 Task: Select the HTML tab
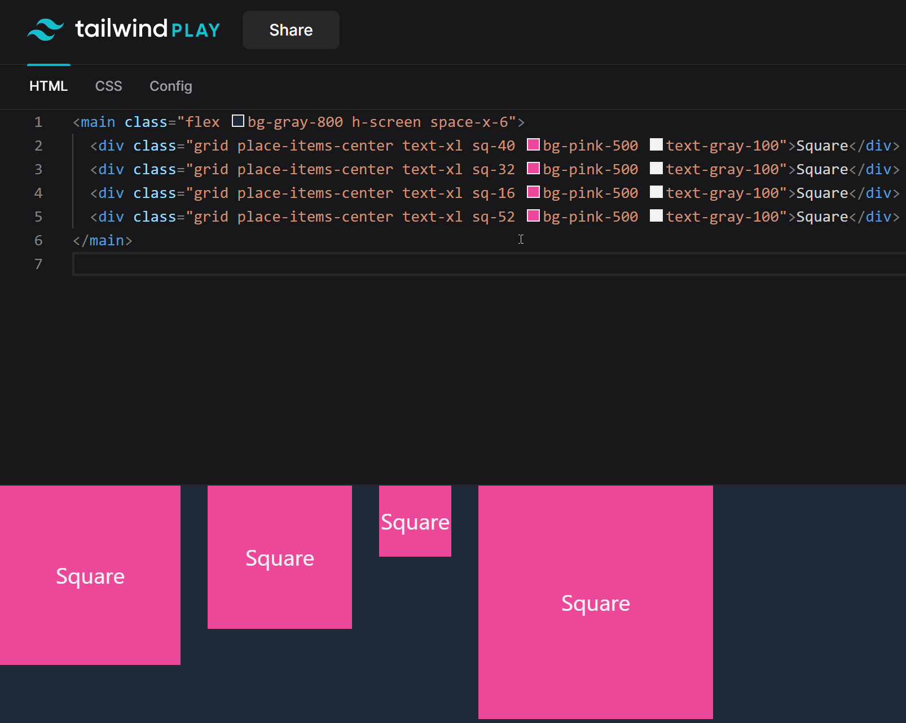pyautogui.click(x=49, y=86)
